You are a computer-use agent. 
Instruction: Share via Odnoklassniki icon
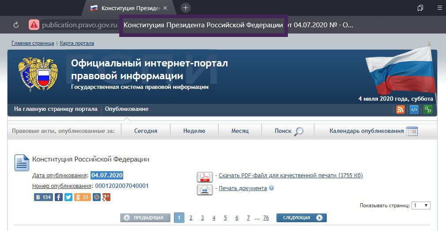[x=83, y=197]
